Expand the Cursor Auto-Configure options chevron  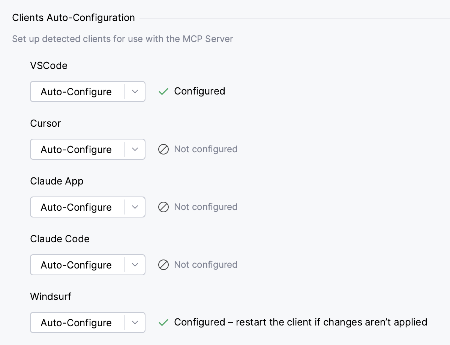[135, 149]
